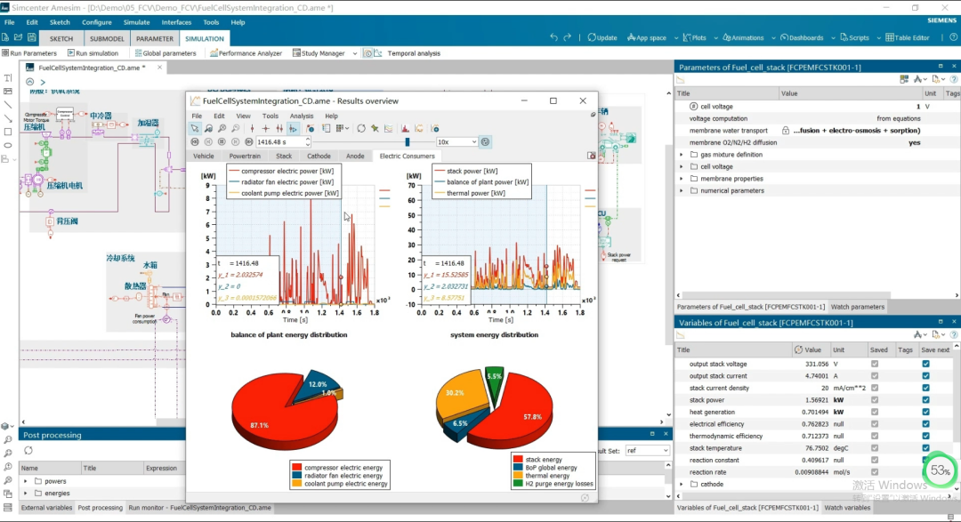The image size is (961, 522).
Task: Expand the membrane properties folder
Action: click(681, 179)
